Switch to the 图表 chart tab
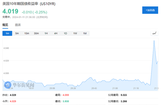Viewport: 162px width, 110px height. pyautogui.click(x=18, y=25)
